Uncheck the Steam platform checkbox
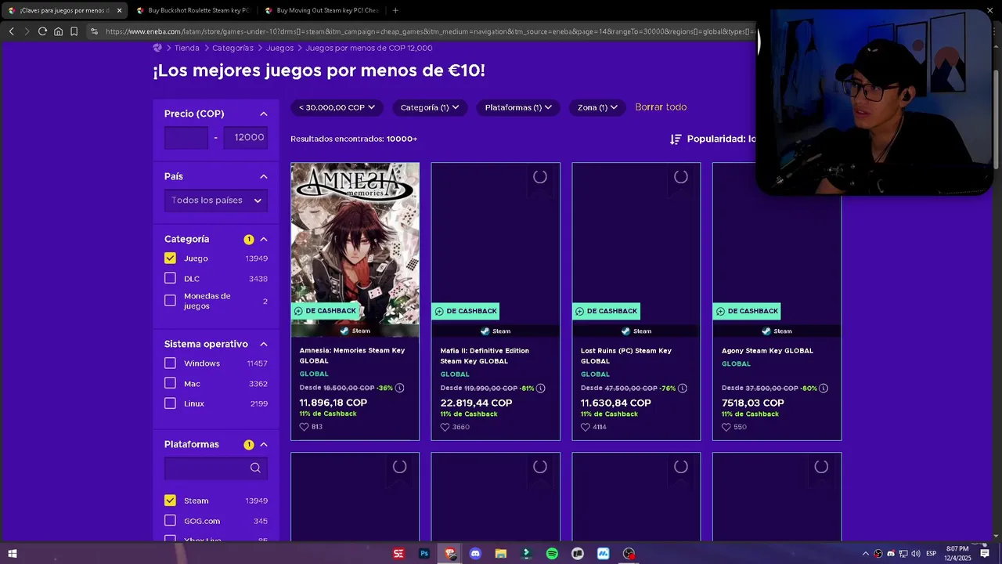The width and height of the screenshot is (1002, 564). (170, 501)
